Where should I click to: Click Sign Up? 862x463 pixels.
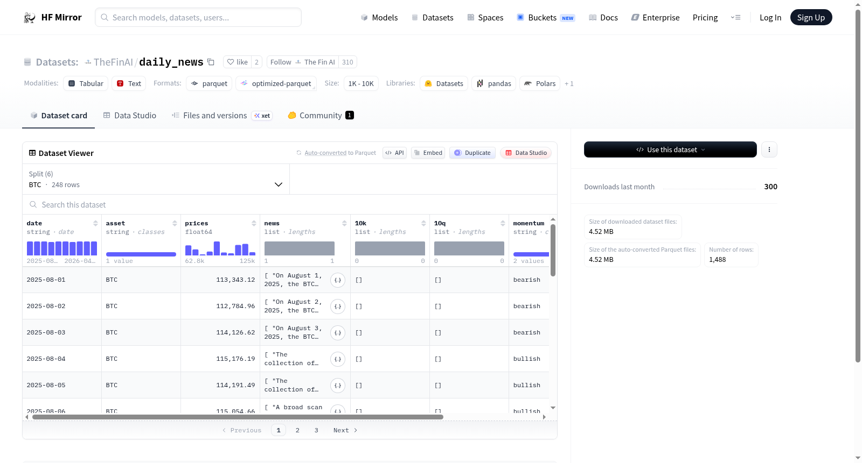811,18
